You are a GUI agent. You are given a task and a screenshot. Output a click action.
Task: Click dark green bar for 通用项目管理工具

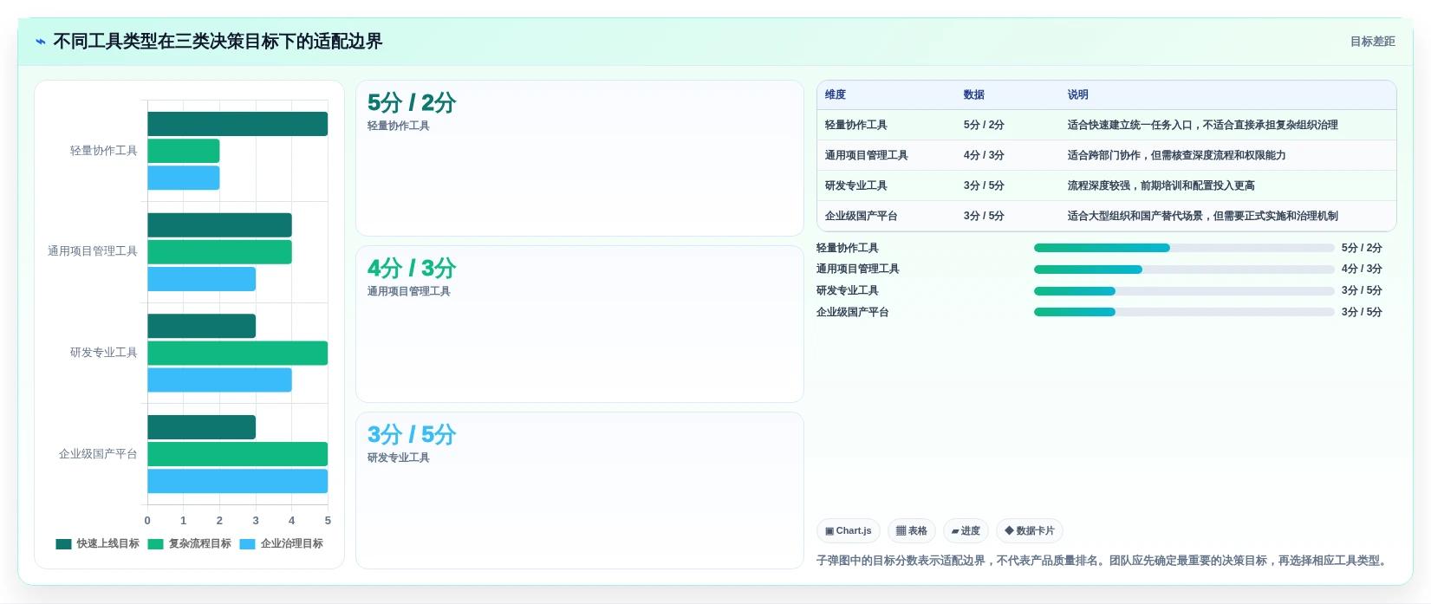(x=219, y=225)
